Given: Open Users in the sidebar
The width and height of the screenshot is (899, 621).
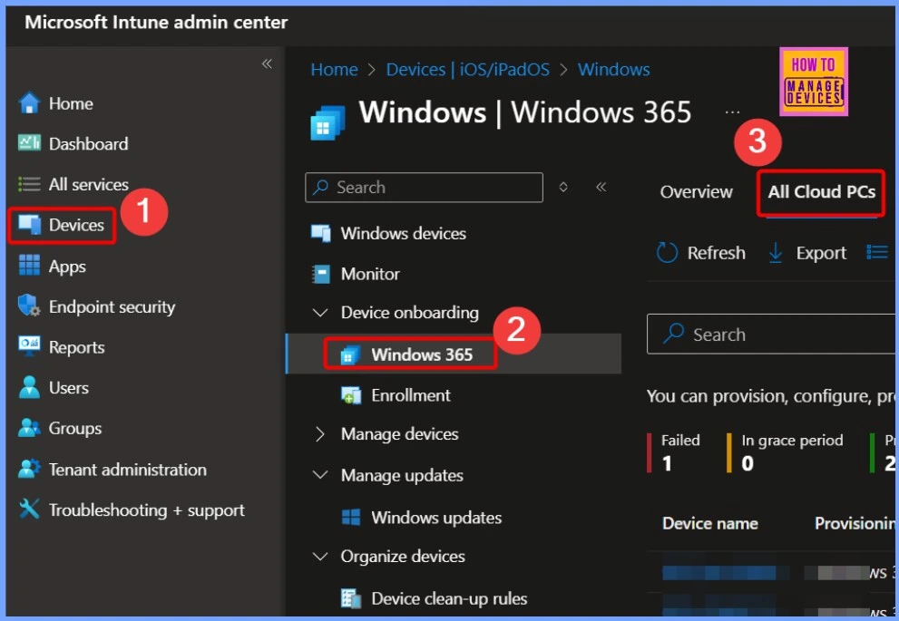Looking at the screenshot, I should tap(68, 388).
